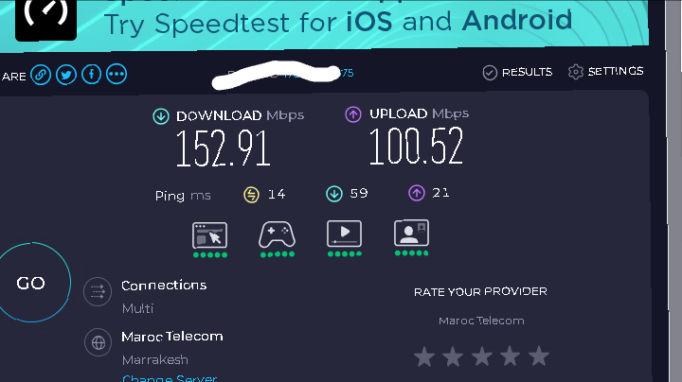Open the RESULTS tab
Screen dimensions: 682x382
click(517, 72)
